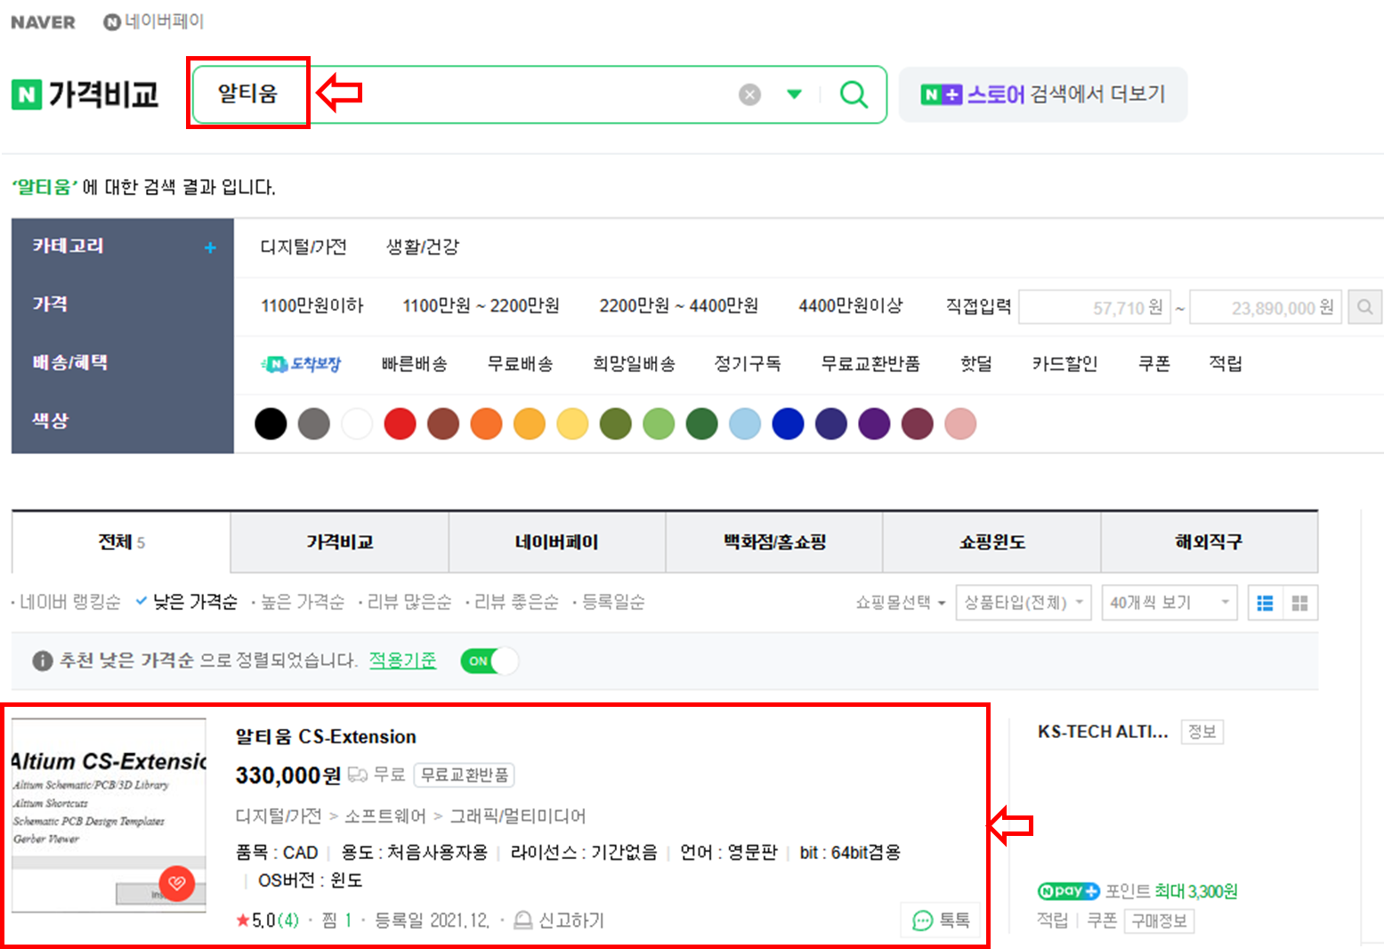Toggle the 핫딜 filter
Image resolution: width=1384 pixels, height=949 pixels.
click(x=976, y=363)
